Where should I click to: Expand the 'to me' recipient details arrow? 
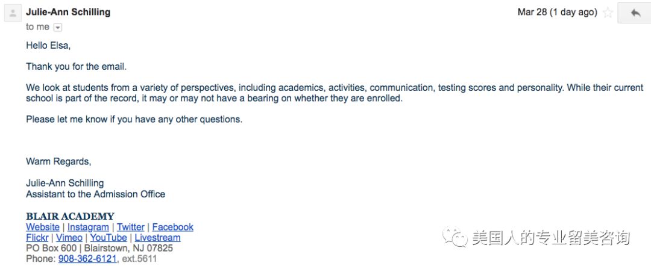tap(58, 27)
